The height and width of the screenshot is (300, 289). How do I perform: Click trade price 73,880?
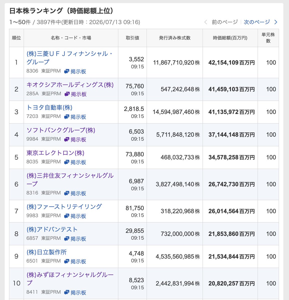(135, 154)
